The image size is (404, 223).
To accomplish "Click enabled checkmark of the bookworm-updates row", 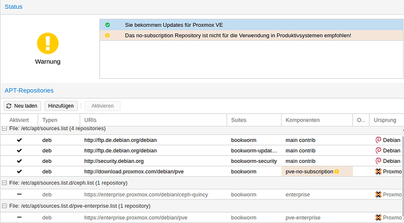I will 19,151.
